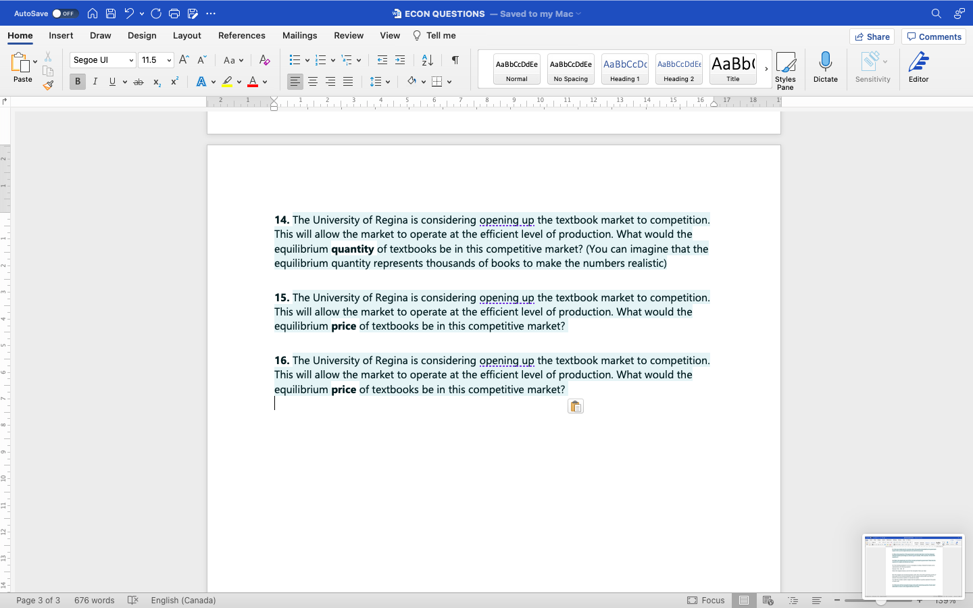Search the document with magnifier icon
Viewport: 973px width, 608px height.
pyautogui.click(x=936, y=14)
